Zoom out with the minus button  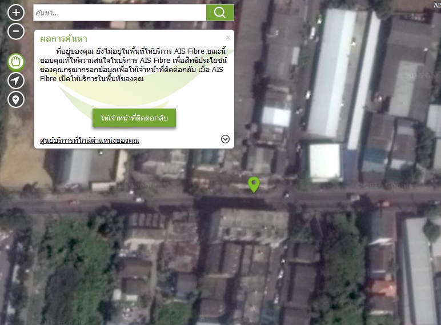point(16,31)
